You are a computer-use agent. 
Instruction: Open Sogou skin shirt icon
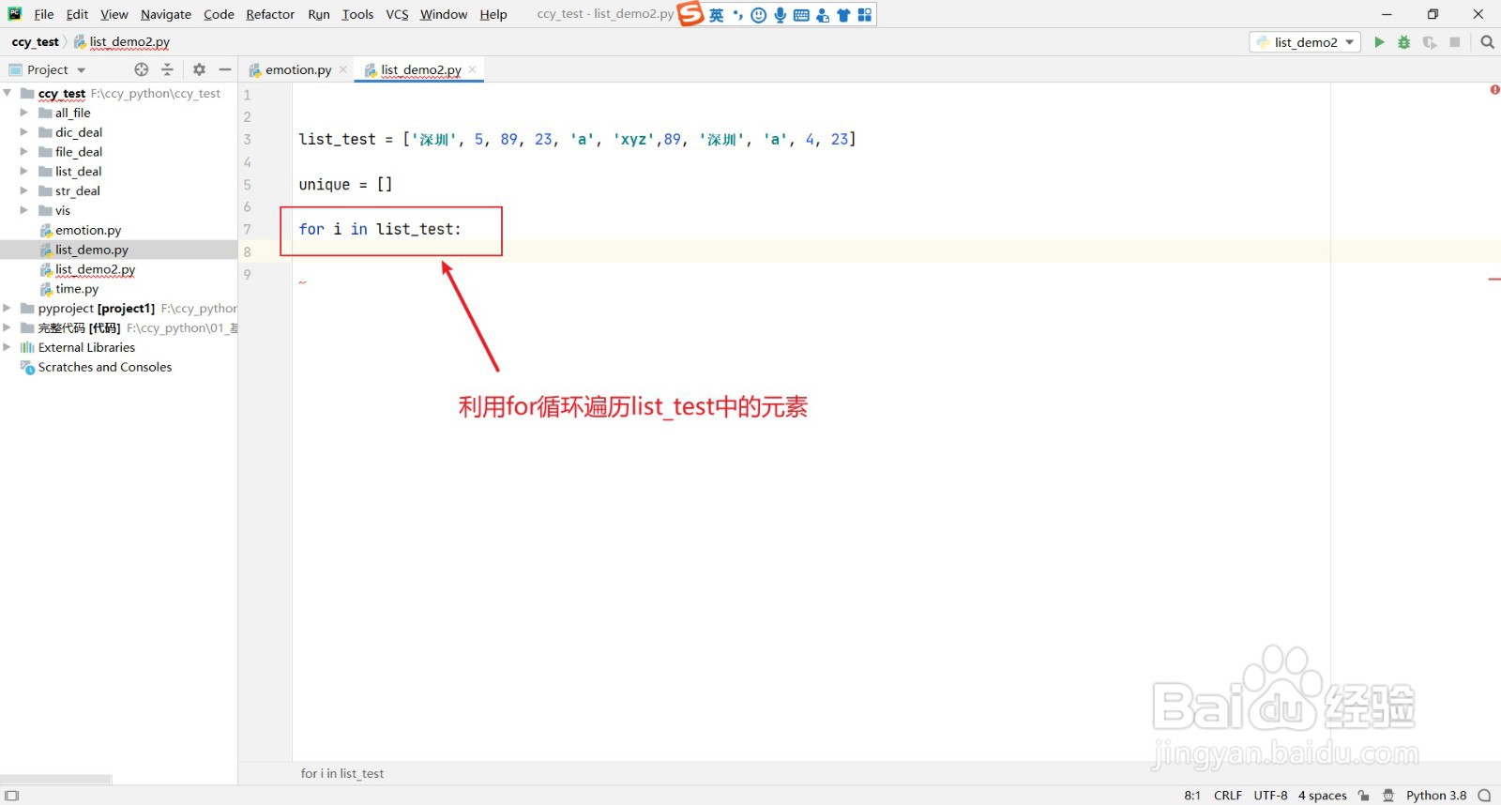pos(843,15)
